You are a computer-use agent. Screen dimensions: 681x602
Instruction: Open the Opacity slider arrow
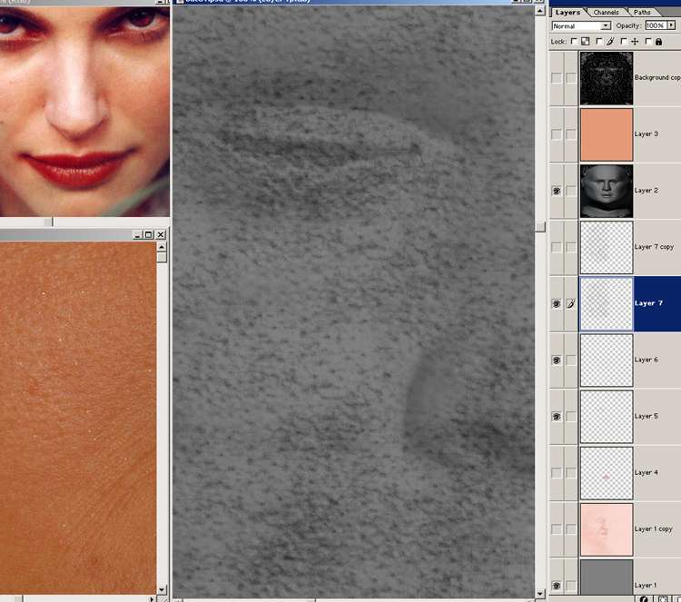click(x=671, y=25)
